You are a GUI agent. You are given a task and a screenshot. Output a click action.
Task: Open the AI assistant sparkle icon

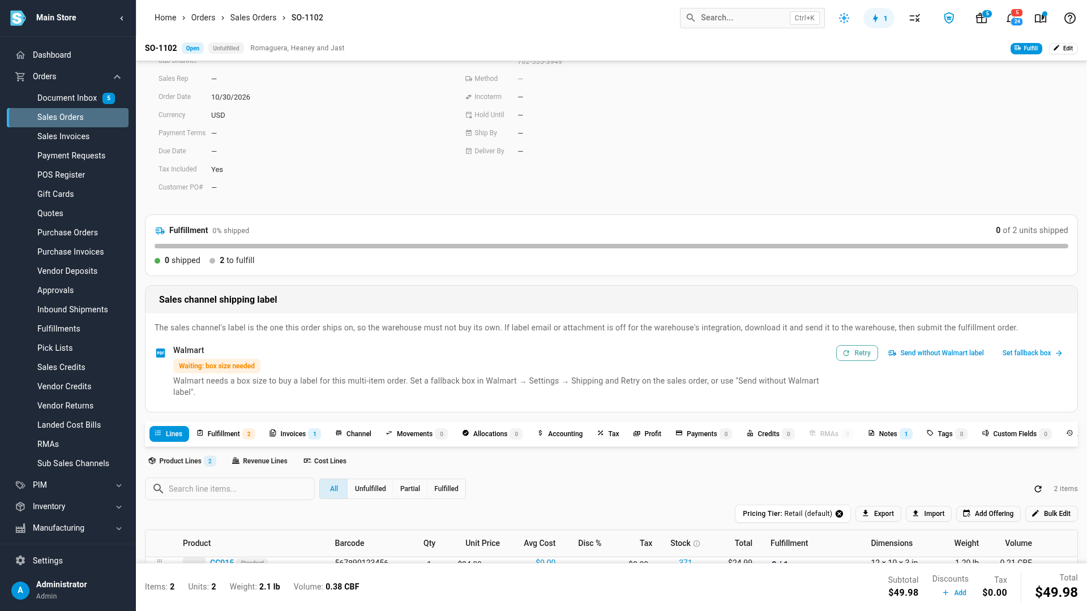coord(844,18)
